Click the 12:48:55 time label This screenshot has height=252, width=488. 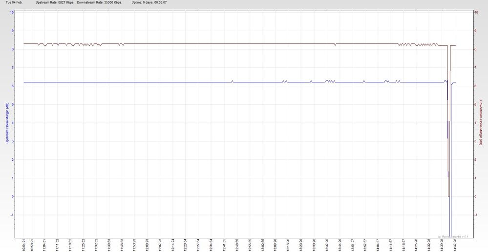tap(237, 245)
